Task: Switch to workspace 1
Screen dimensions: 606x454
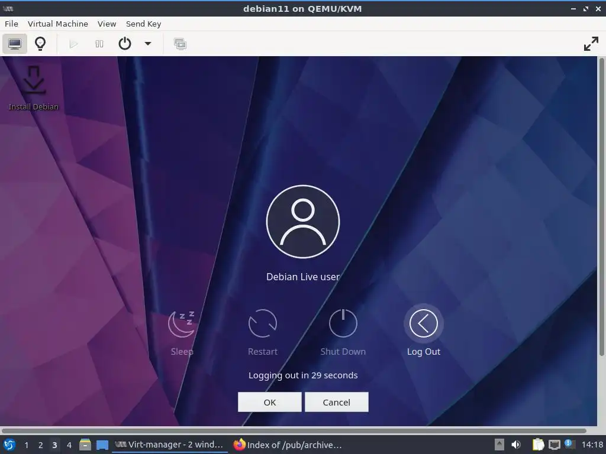Action: [26, 445]
